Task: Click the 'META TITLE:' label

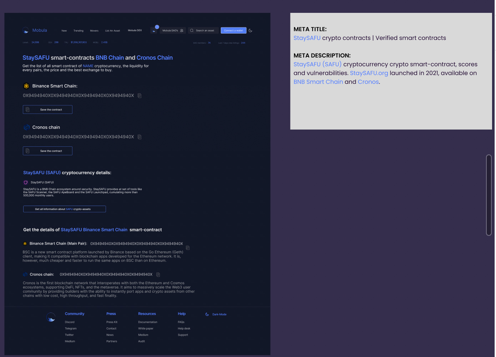Action: tap(310, 29)
